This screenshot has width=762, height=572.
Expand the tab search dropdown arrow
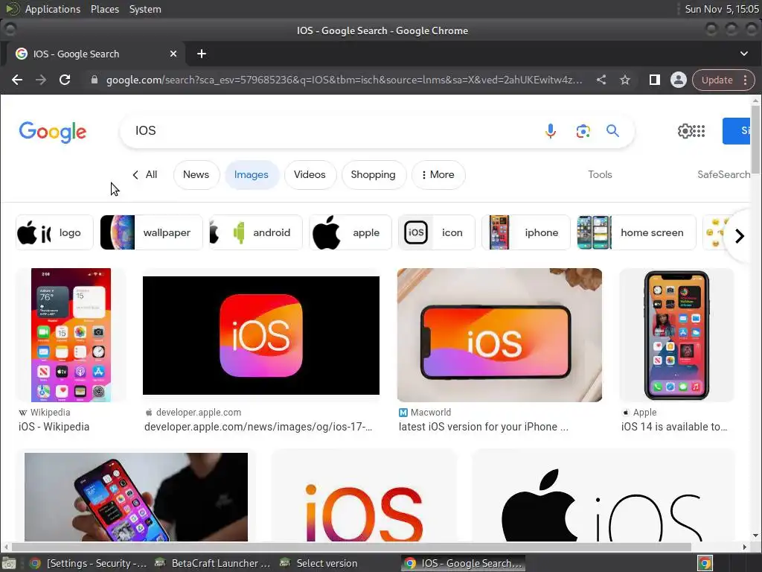coord(744,54)
